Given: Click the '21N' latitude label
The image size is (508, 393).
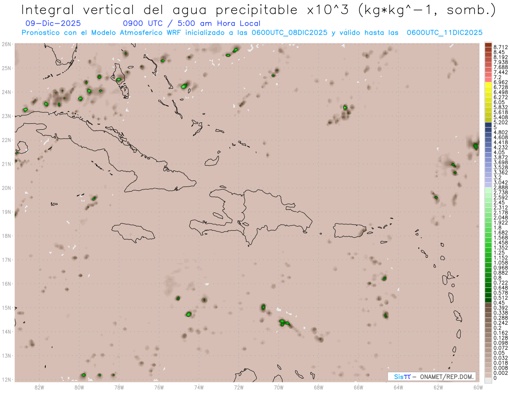Looking at the screenshot, I should [6, 164].
